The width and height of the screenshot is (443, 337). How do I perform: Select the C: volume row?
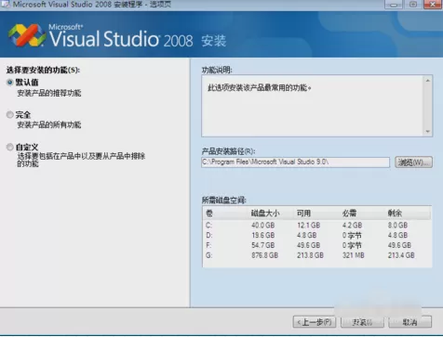click(317, 226)
